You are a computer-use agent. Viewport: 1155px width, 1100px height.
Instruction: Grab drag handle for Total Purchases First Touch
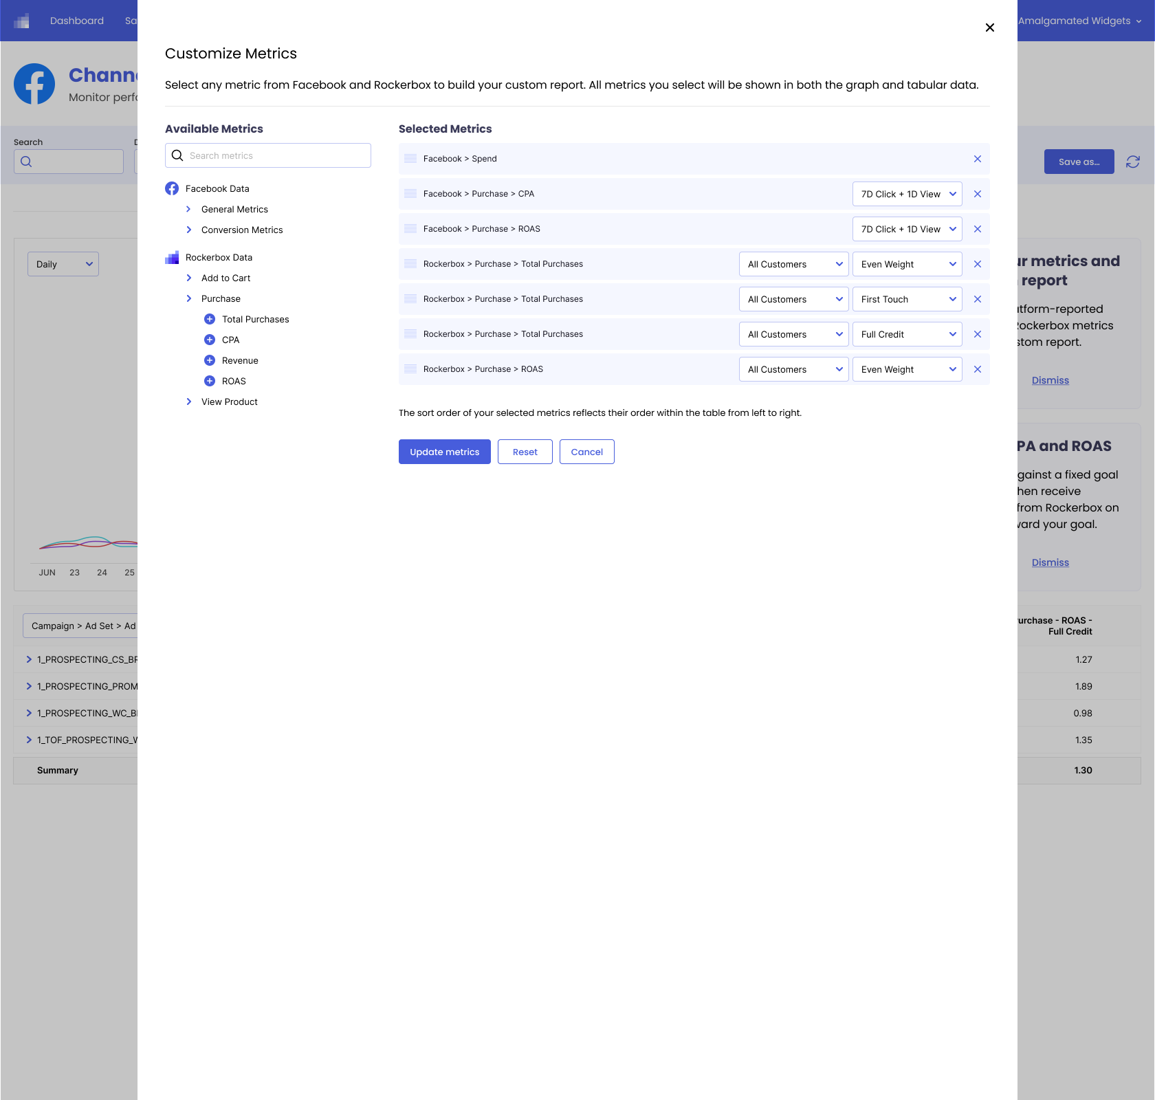tap(410, 299)
